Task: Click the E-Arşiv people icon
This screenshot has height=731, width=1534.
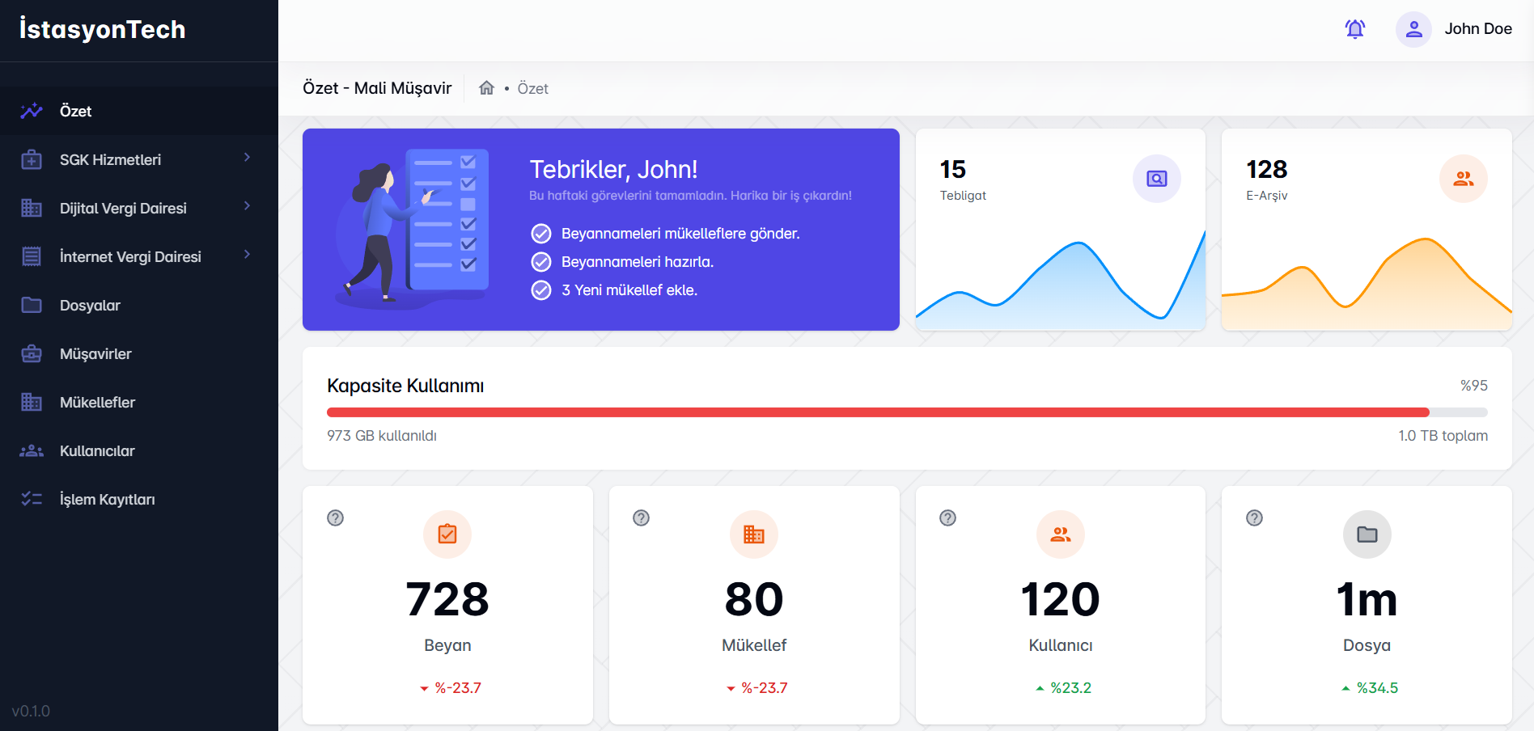Action: click(x=1463, y=179)
